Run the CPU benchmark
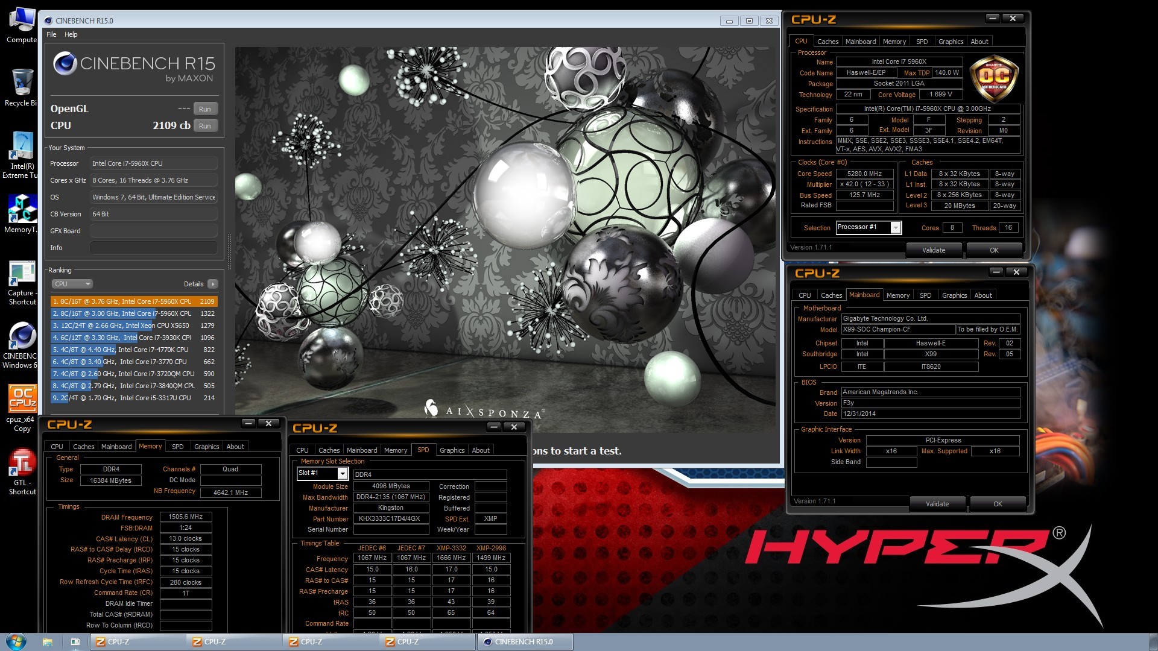Image resolution: width=1158 pixels, height=651 pixels. pyautogui.click(x=205, y=126)
